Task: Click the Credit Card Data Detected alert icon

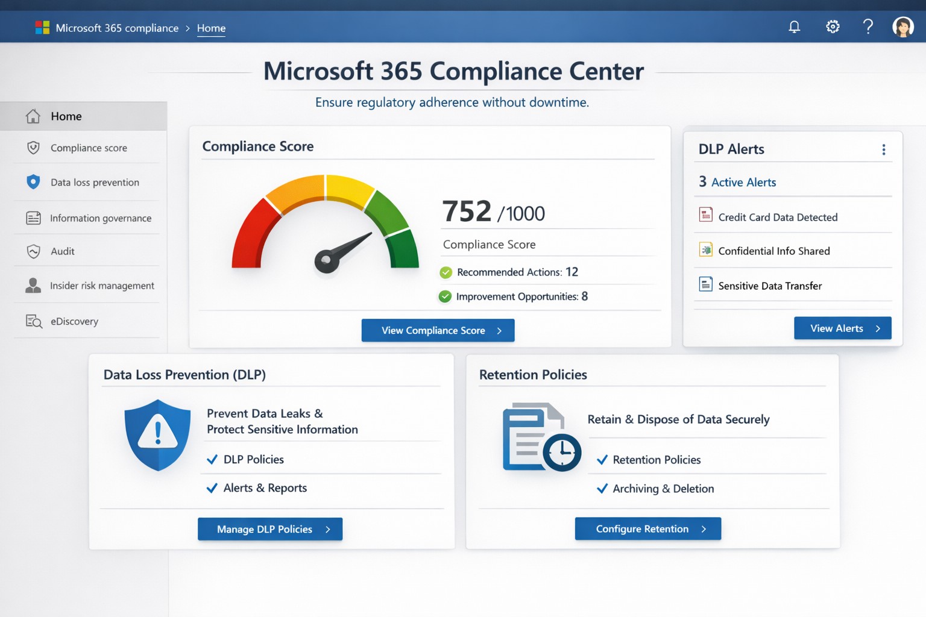Action: pos(705,215)
